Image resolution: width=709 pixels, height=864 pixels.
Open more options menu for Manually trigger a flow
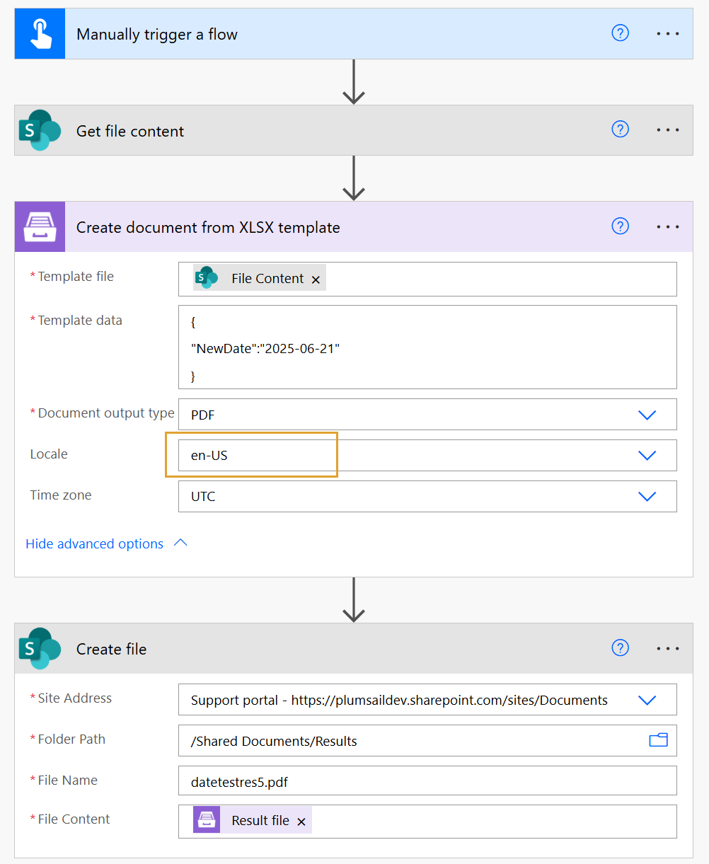667,33
